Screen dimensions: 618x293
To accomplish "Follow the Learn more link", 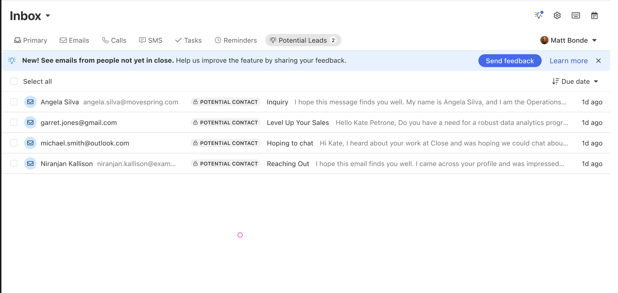I will point(568,61).
